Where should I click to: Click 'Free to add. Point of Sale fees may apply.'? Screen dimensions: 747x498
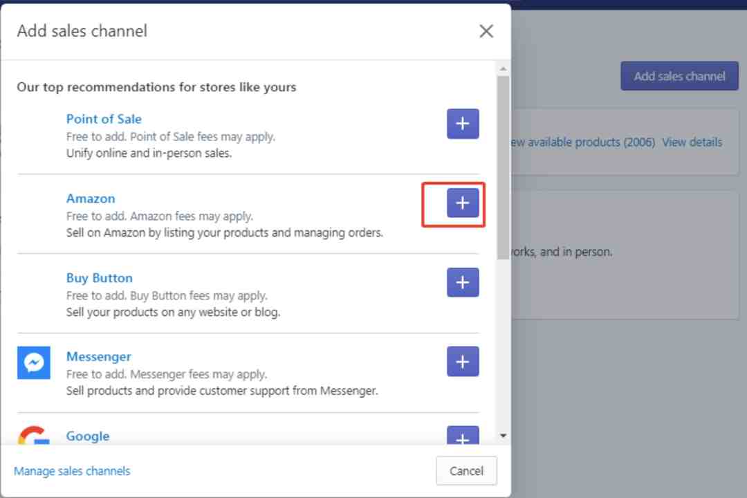pos(171,137)
